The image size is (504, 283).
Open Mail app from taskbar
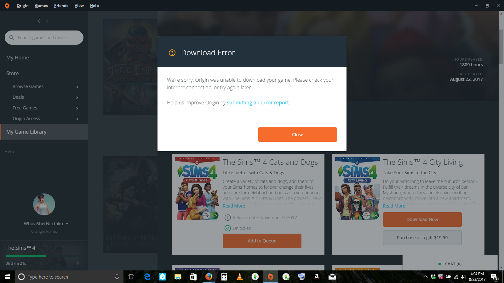pyautogui.click(x=332, y=277)
